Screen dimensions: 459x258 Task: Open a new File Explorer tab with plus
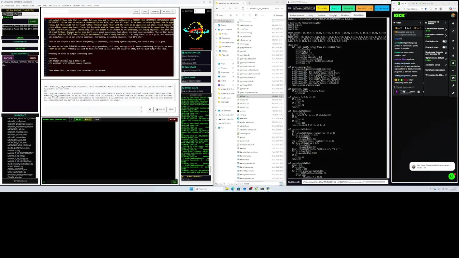pos(249,3)
